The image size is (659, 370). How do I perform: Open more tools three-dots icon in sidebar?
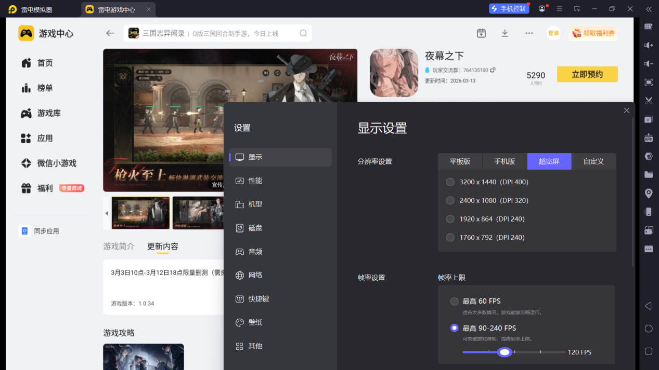[x=649, y=249]
